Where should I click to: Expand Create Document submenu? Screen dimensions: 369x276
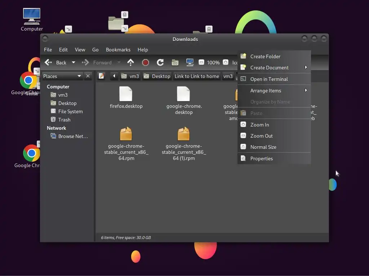click(274, 68)
